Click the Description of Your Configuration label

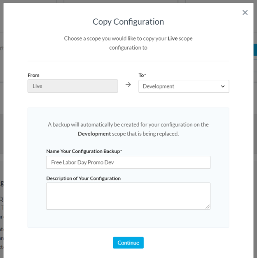tap(83, 178)
